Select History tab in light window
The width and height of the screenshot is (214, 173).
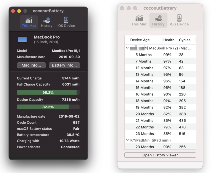[158, 20]
